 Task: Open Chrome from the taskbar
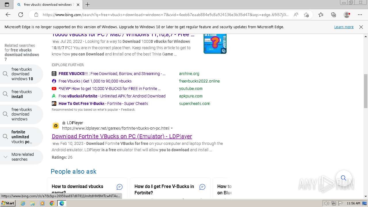point(52,203)
